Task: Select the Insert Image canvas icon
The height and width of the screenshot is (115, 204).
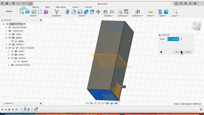Action: [x=166, y=12]
